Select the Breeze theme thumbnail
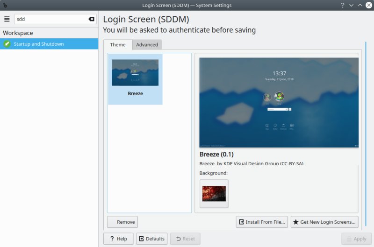 [x=135, y=77]
